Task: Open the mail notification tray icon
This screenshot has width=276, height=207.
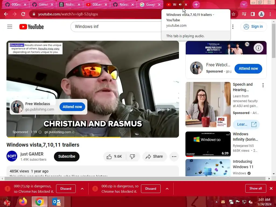Action: [223, 202]
